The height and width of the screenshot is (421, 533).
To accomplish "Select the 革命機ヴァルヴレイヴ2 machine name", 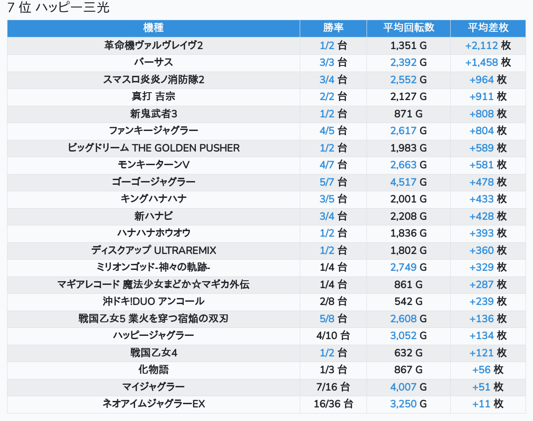I will [153, 45].
